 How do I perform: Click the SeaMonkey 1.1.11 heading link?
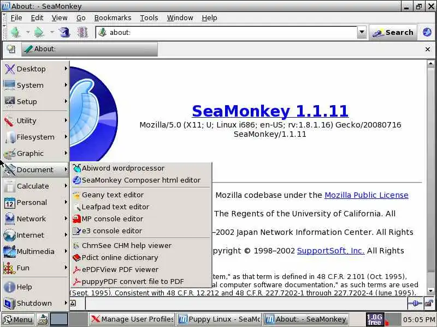[x=270, y=111]
